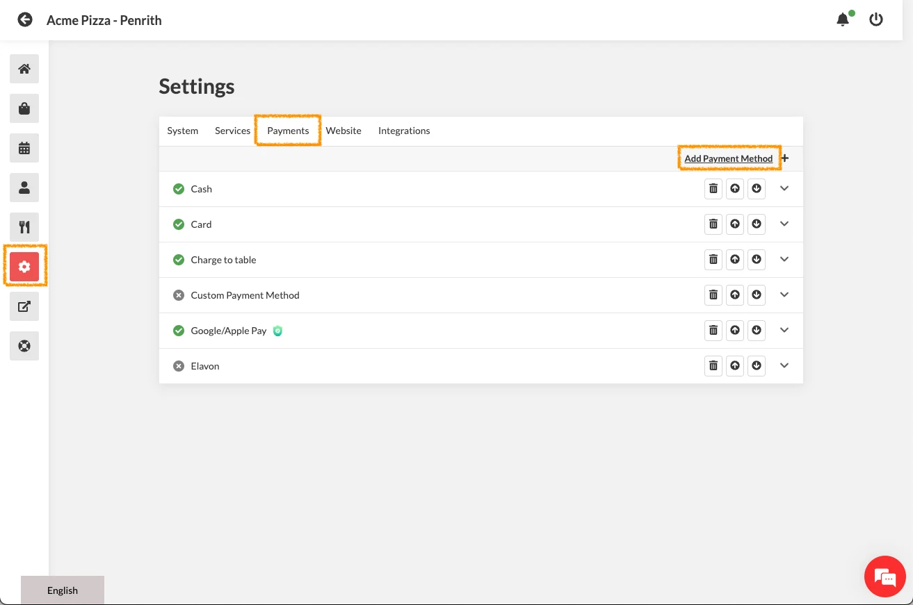Screen dimensions: 913x605
Task: Click the notifications bell icon
Action: [843, 19]
